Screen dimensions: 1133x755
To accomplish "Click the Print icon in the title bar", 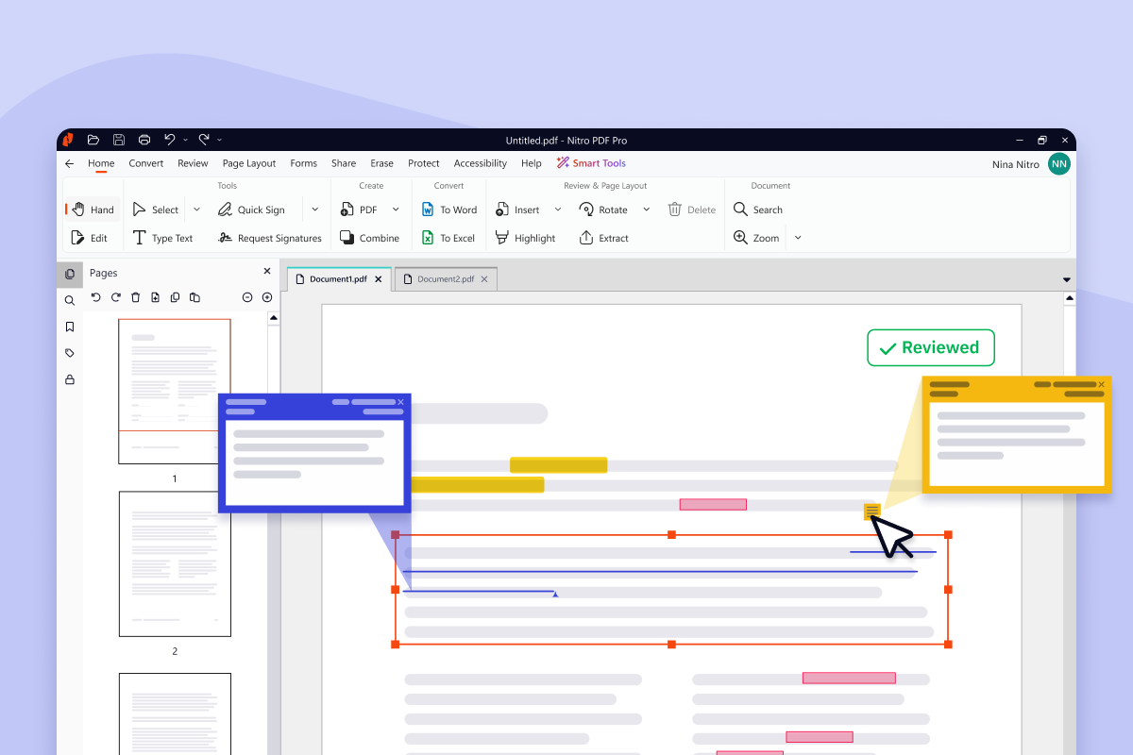I will pyautogui.click(x=144, y=140).
